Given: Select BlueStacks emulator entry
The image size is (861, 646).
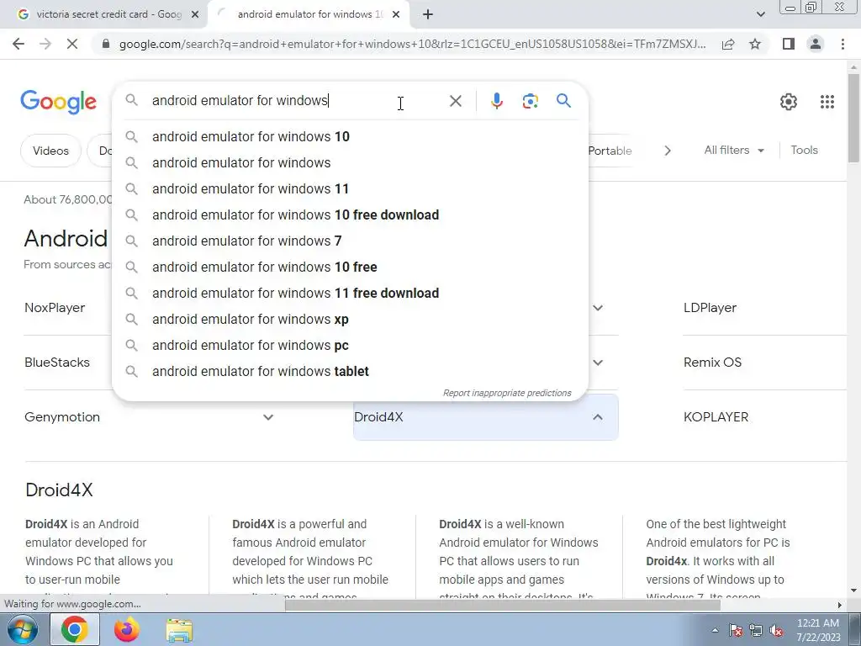Looking at the screenshot, I should [x=57, y=363].
